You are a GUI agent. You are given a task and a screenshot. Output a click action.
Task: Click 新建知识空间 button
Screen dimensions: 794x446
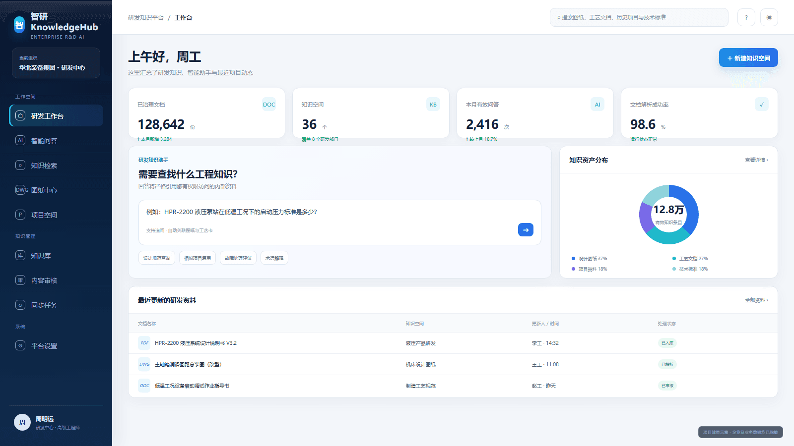pyautogui.click(x=748, y=58)
